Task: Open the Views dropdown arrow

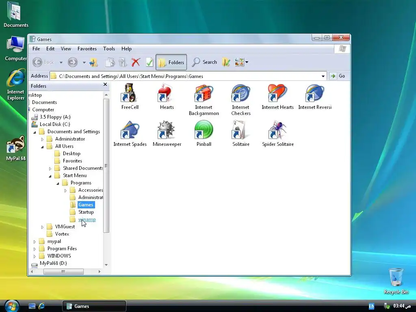Action: (247, 62)
